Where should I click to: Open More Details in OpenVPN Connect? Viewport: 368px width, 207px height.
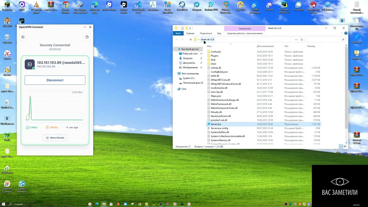(55, 138)
